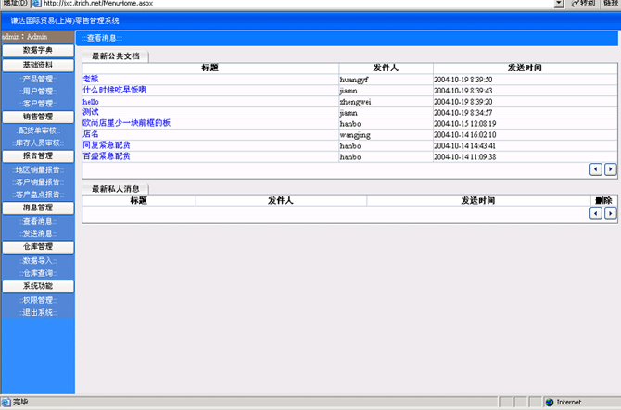Open the address bar URL dropdown
This screenshot has height=410, width=621.
(559, 4)
